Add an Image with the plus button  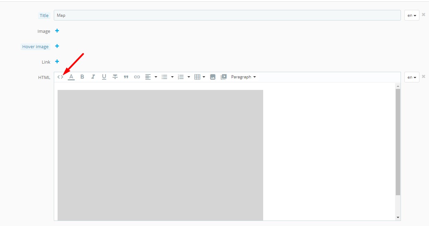coord(57,31)
